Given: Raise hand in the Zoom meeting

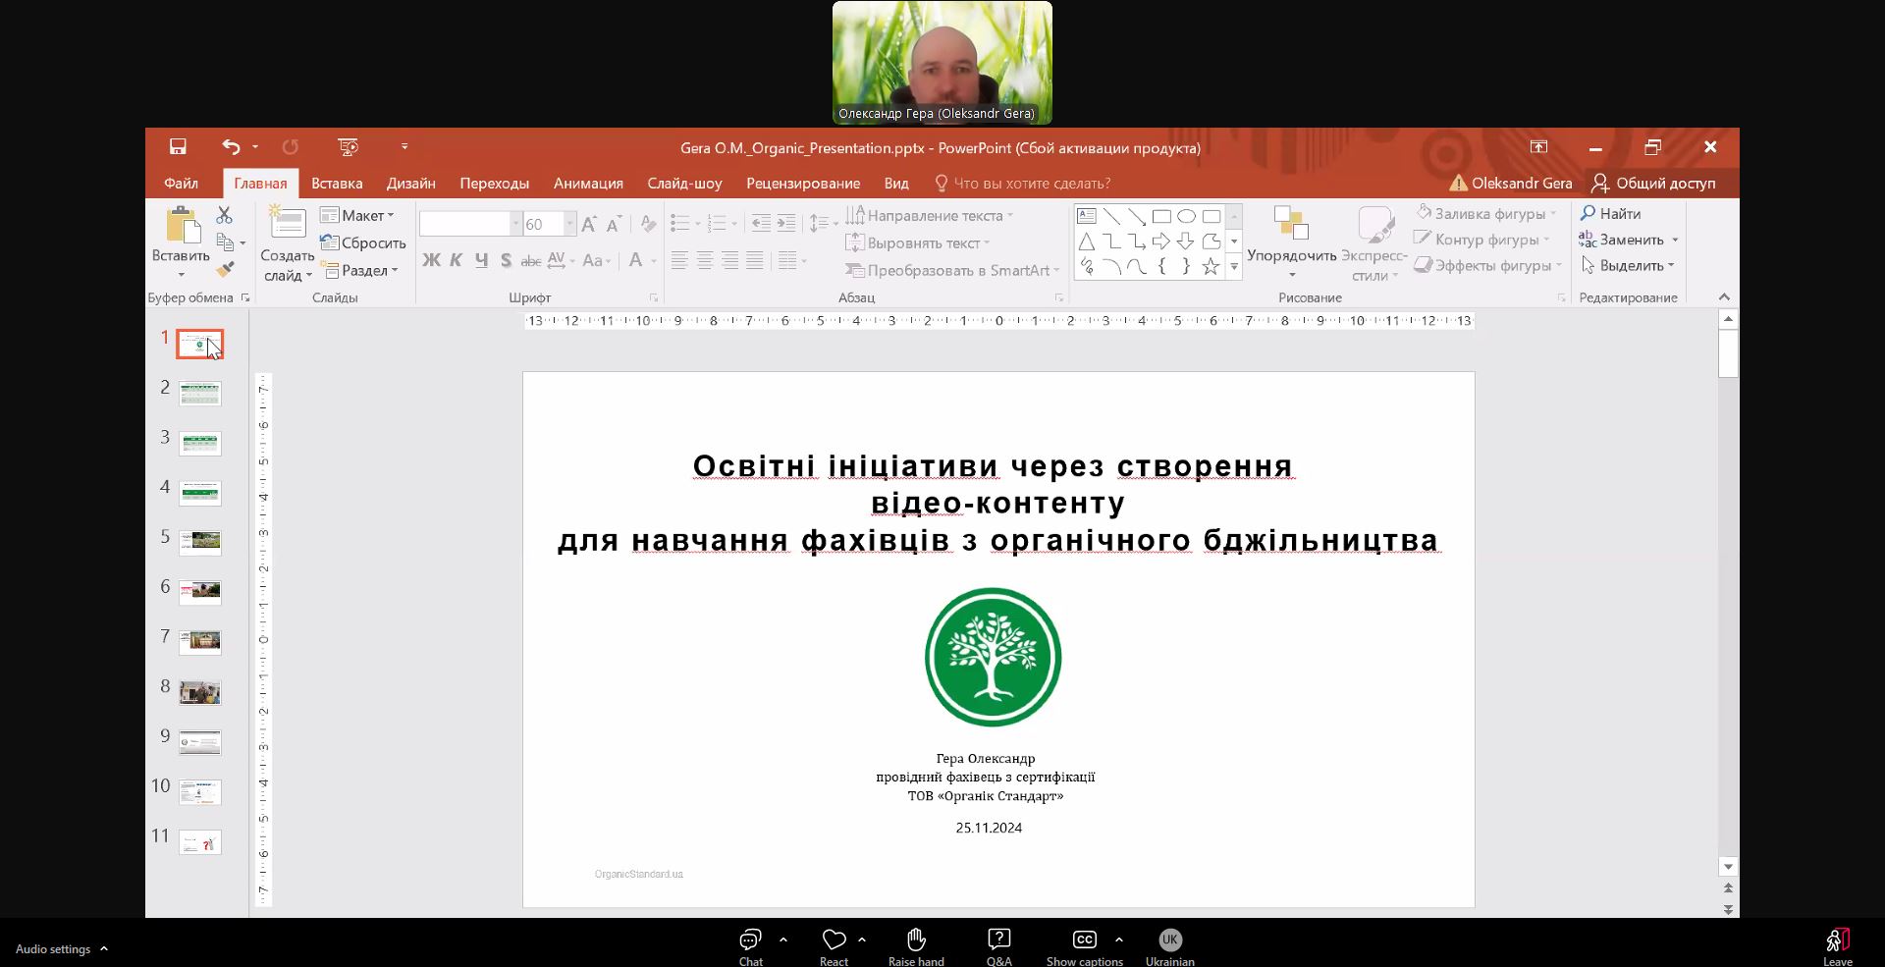Looking at the screenshot, I should 916,947.
